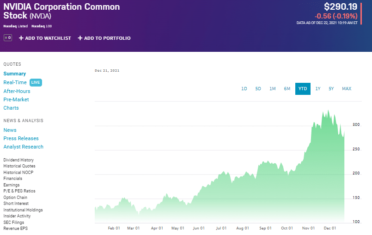Click the -0.56 (-0.19%) price change
Viewport: 372px width, 235px height.
click(336, 16)
